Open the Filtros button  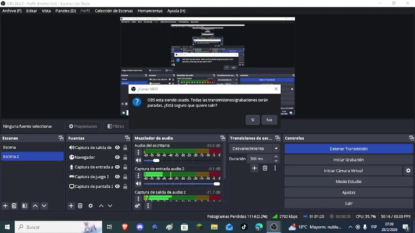116,126
